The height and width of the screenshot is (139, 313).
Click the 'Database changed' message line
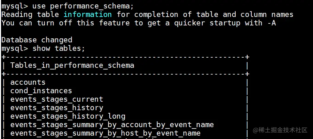37,40
